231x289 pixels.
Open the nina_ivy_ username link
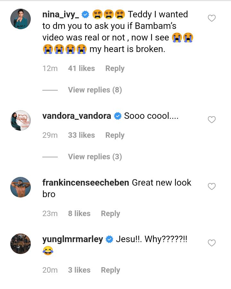click(x=61, y=14)
